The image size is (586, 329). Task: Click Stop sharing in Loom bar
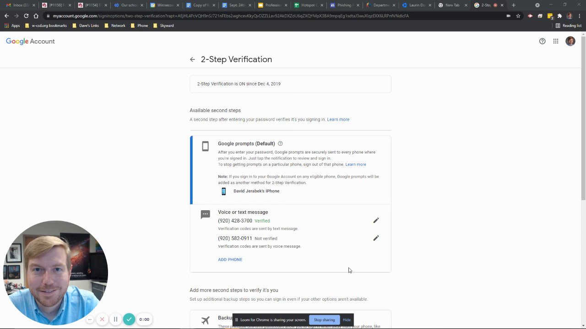pyautogui.click(x=324, y=320)
